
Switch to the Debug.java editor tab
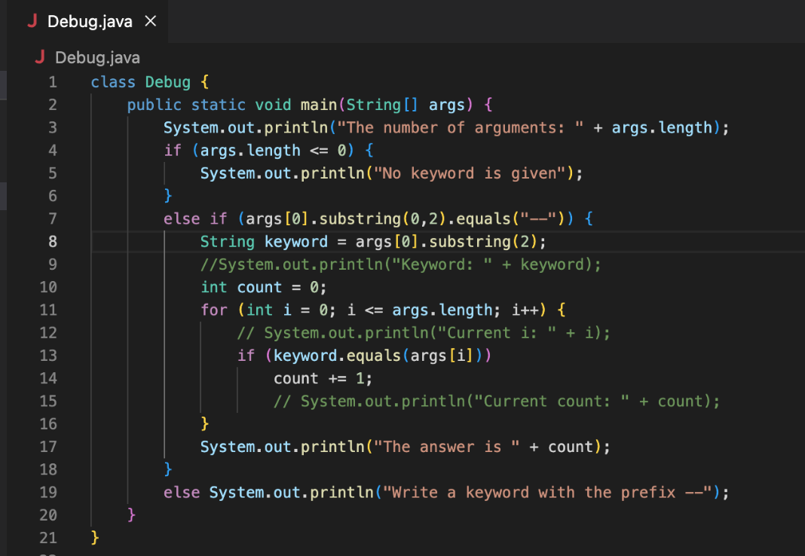point(90,22)
